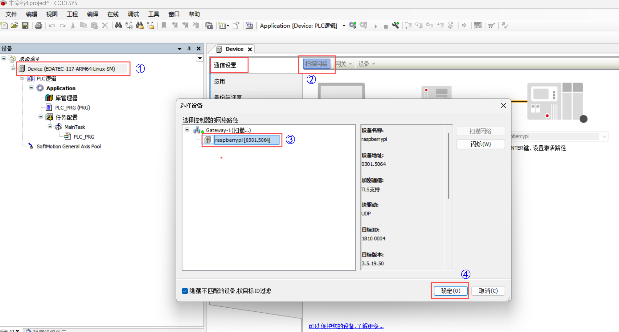This screenshot has height=332, width=619.
Task: Open the 编辑 menu
Action: pos(31,14)
